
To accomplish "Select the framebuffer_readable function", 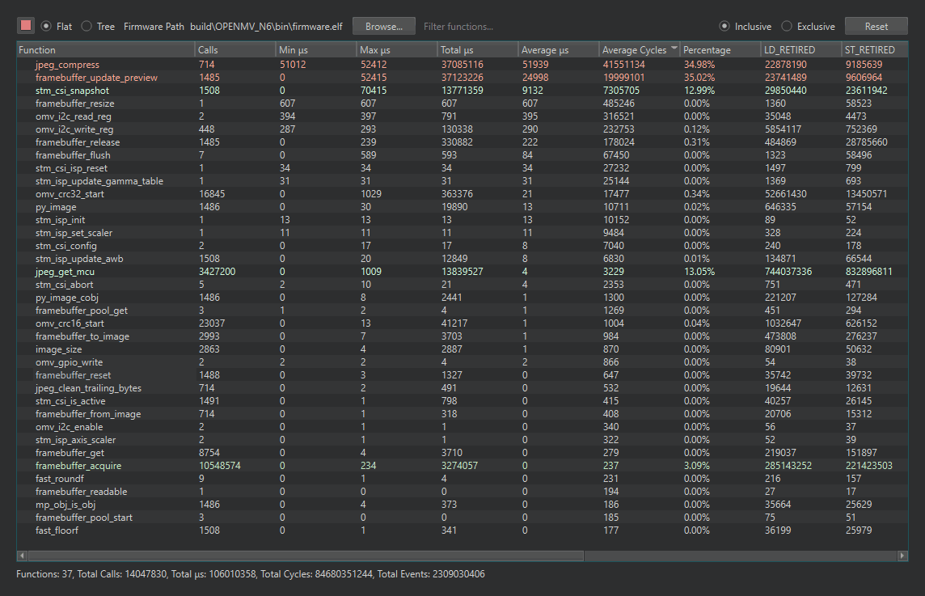I will (x=462, y=492).
